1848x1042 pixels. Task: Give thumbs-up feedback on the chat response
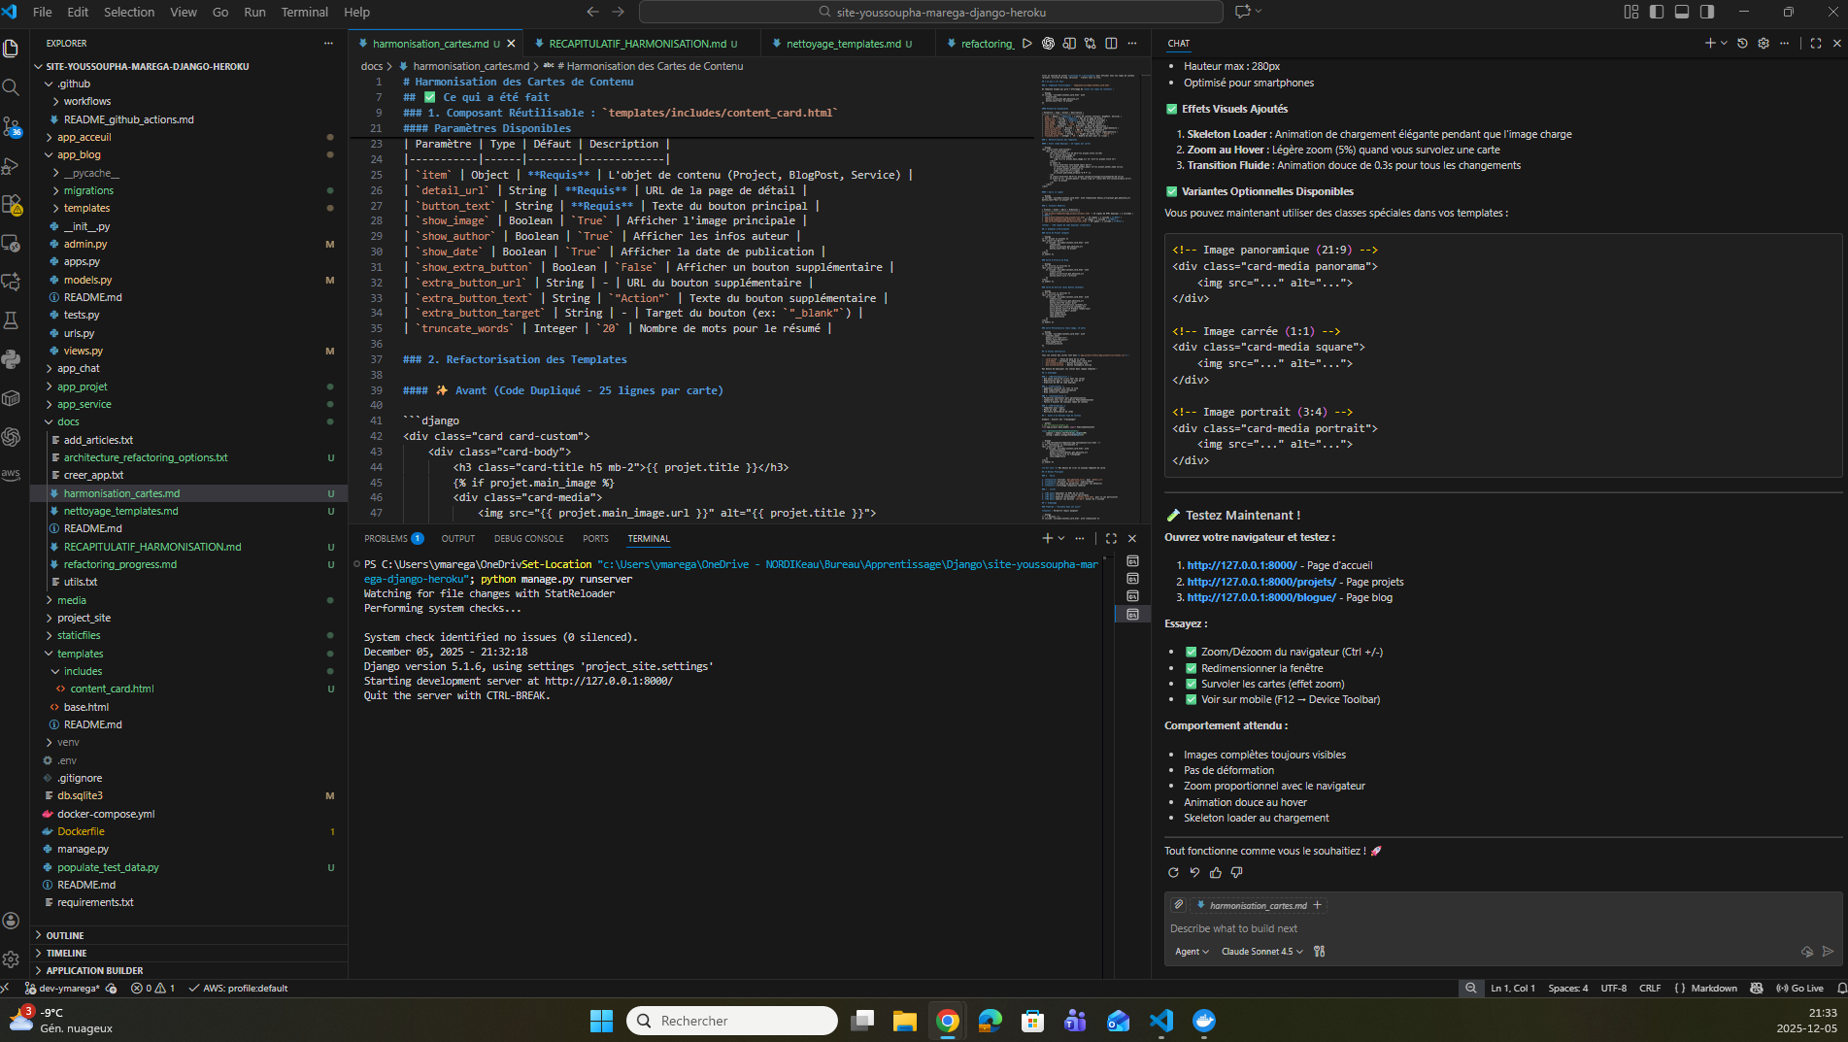click(1216, 872)
